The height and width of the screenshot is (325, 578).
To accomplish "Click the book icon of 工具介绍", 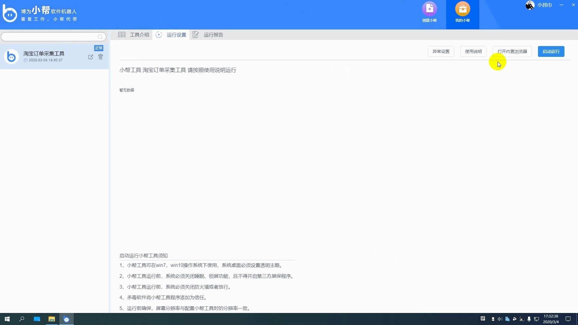I will (122, 35).
